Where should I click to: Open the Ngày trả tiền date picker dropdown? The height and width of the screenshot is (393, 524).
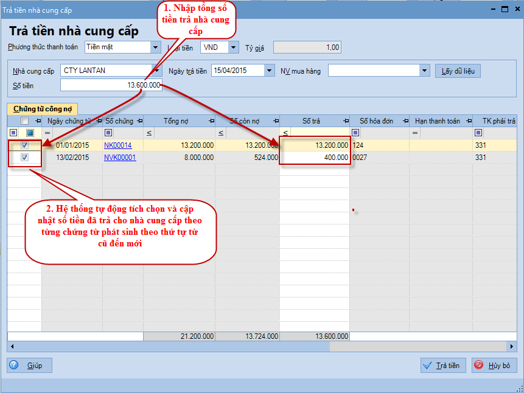click(269, 71)
